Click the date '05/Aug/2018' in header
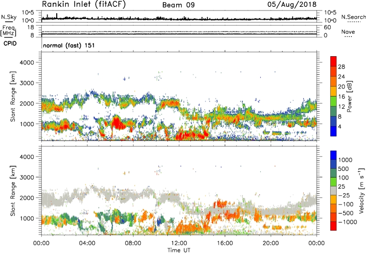366x253 pixels. 292,5
